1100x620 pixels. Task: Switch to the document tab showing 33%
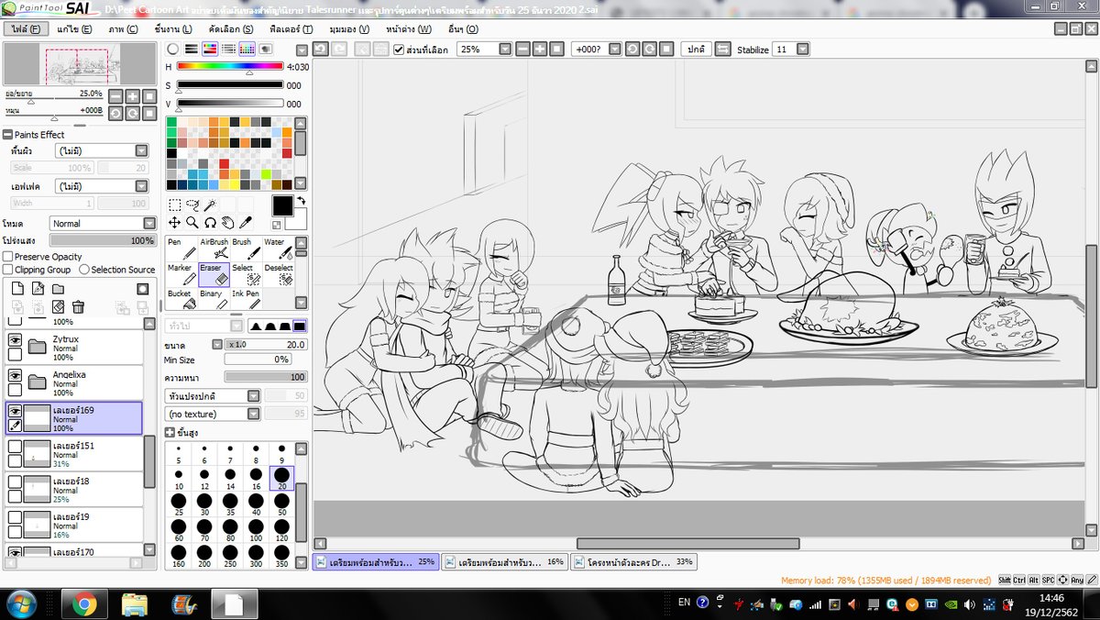[632, 561]
